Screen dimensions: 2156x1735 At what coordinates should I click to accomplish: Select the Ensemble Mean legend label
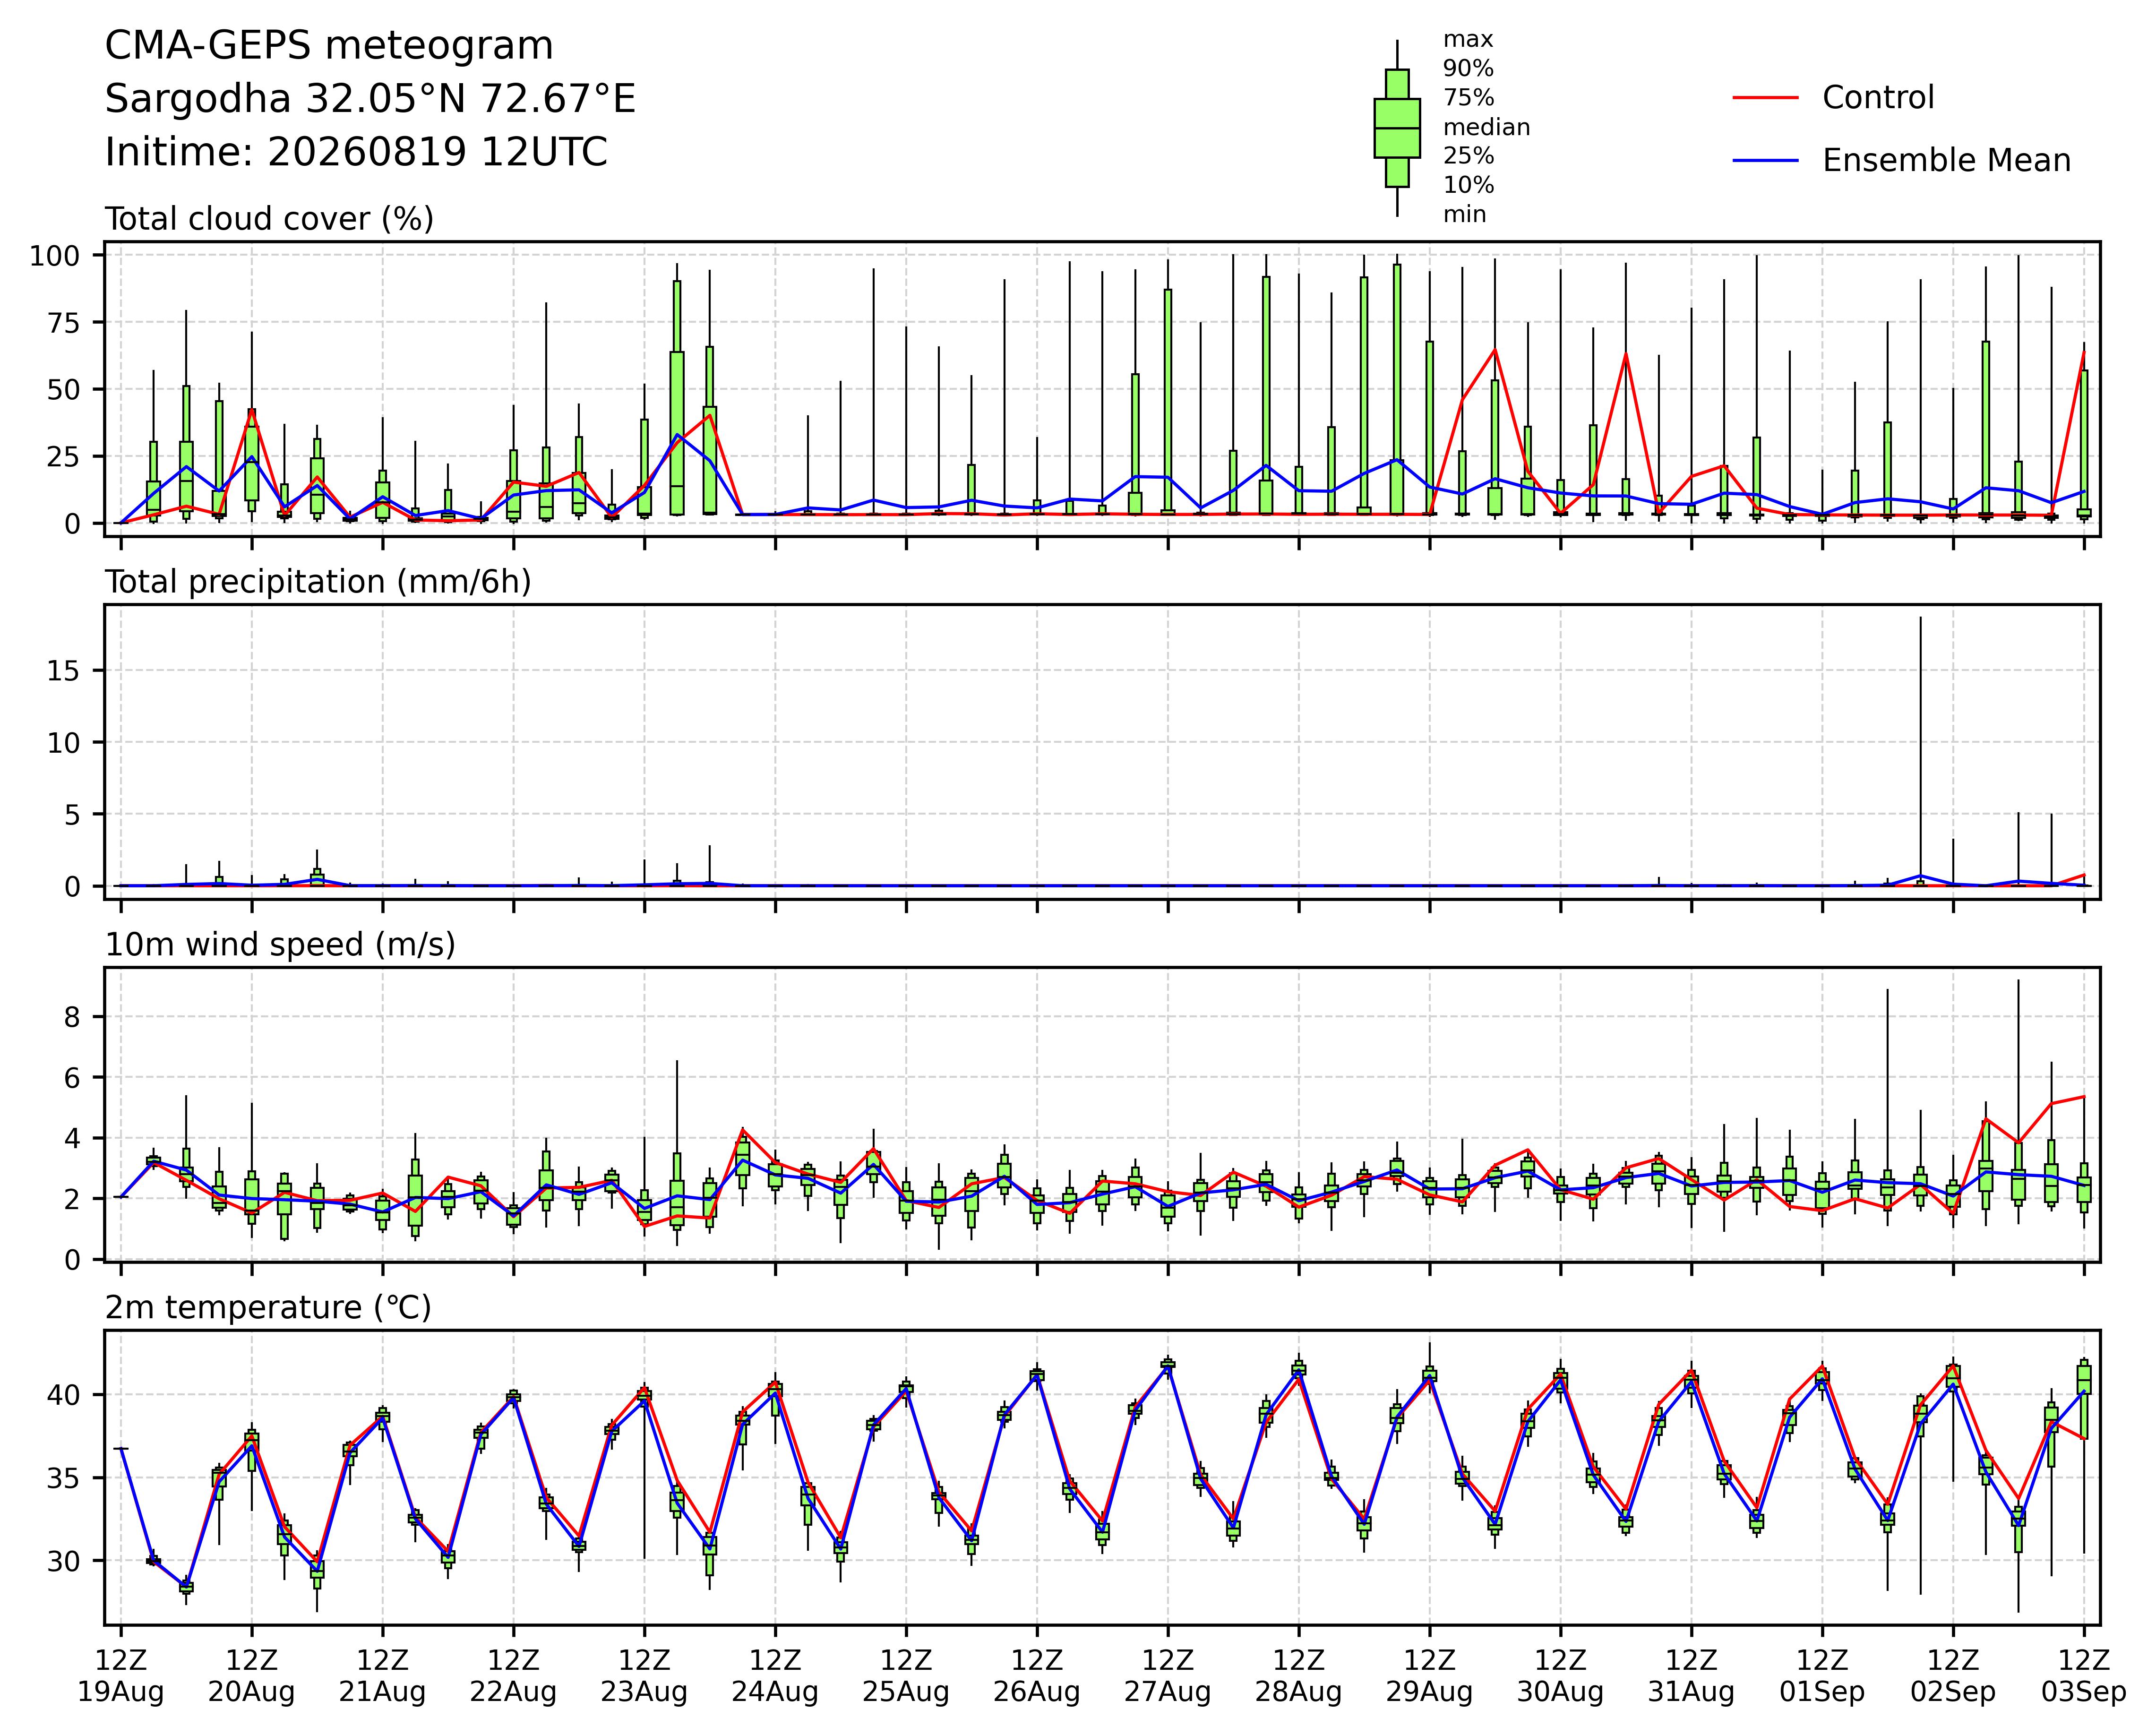click(x=1946, y=160)
